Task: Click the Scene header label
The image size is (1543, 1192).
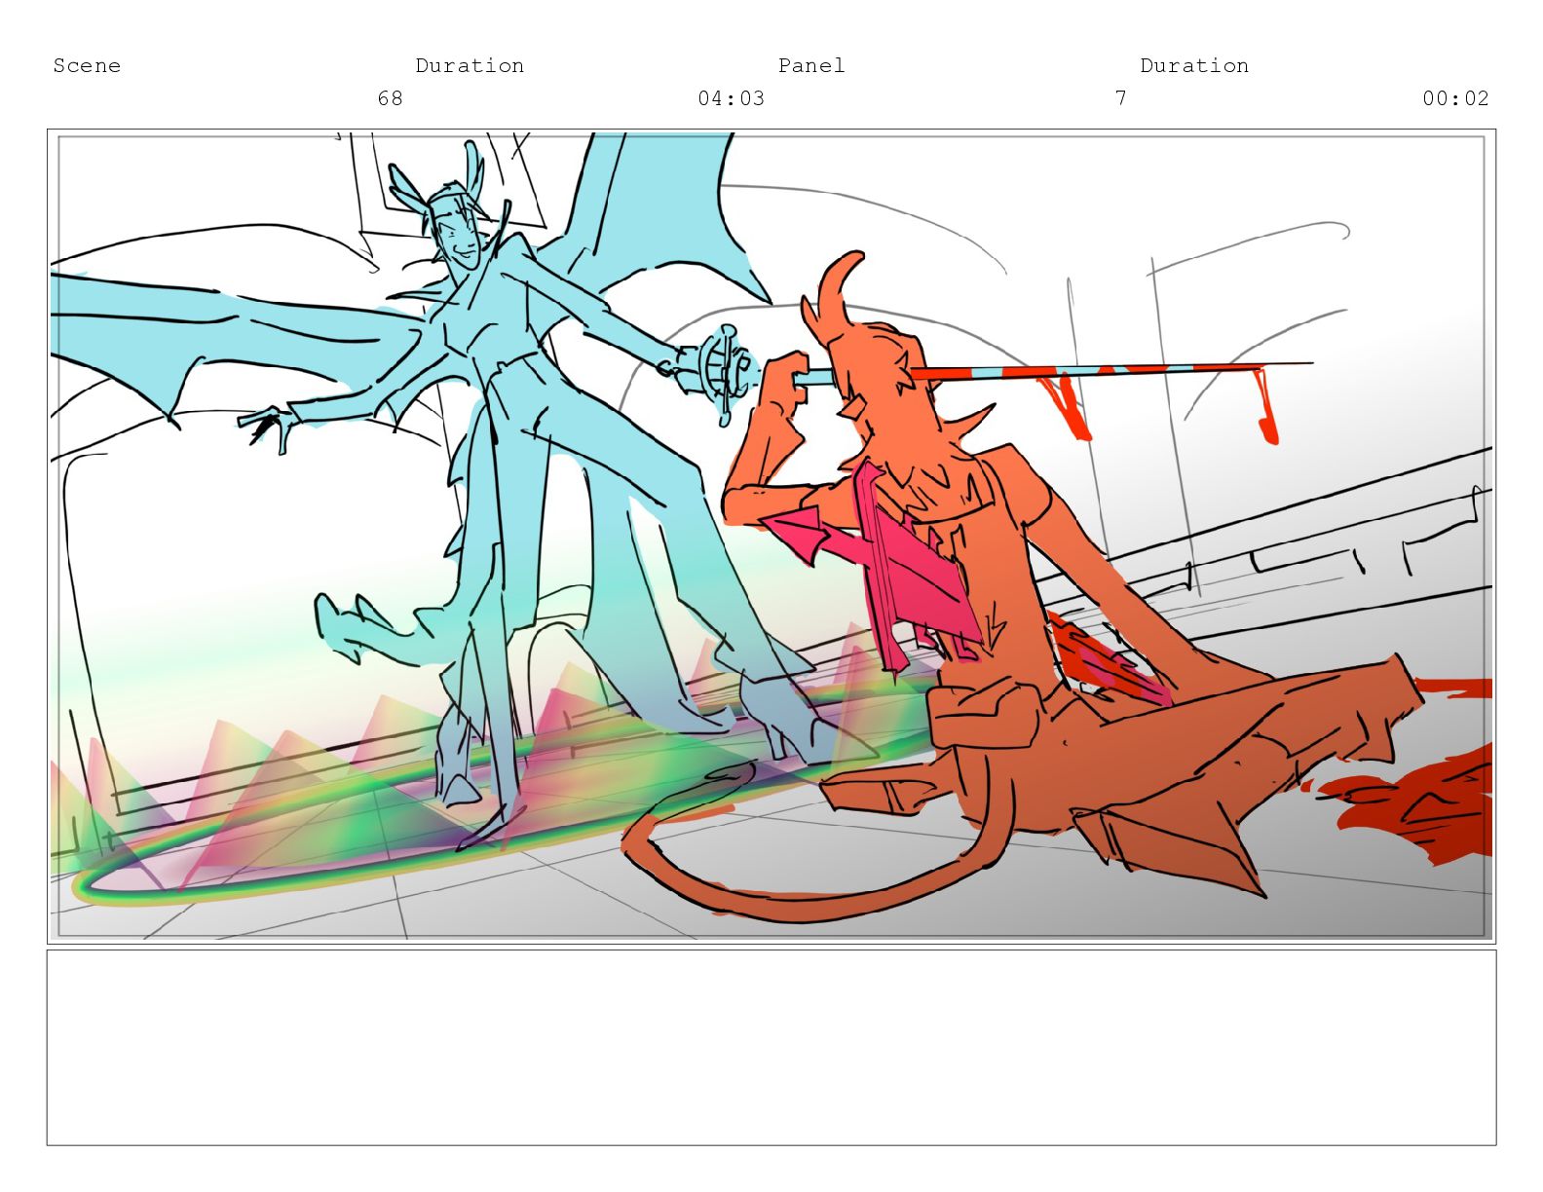Action: click(x=87, y=65)
